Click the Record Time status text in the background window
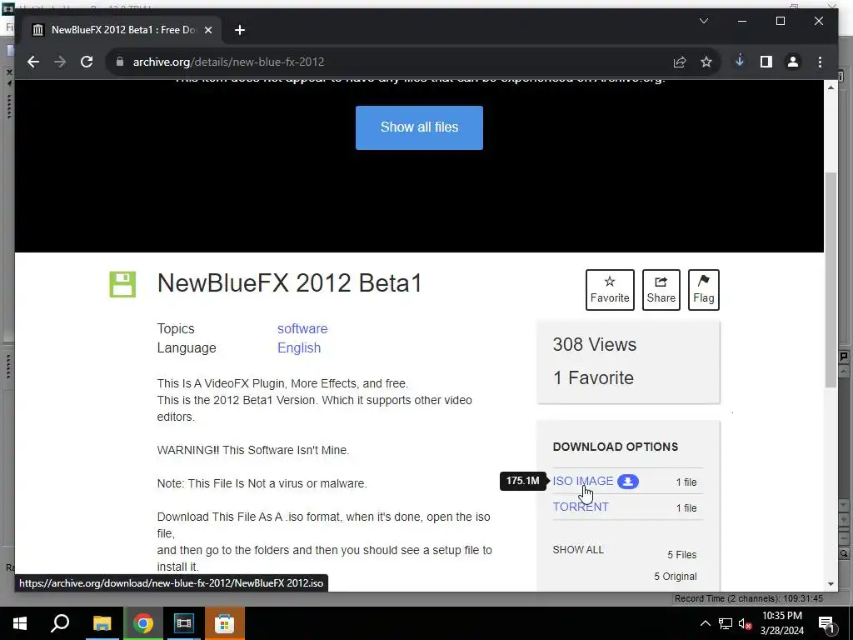The height and width of the screenshot is (640, 853). pos(749,598)
